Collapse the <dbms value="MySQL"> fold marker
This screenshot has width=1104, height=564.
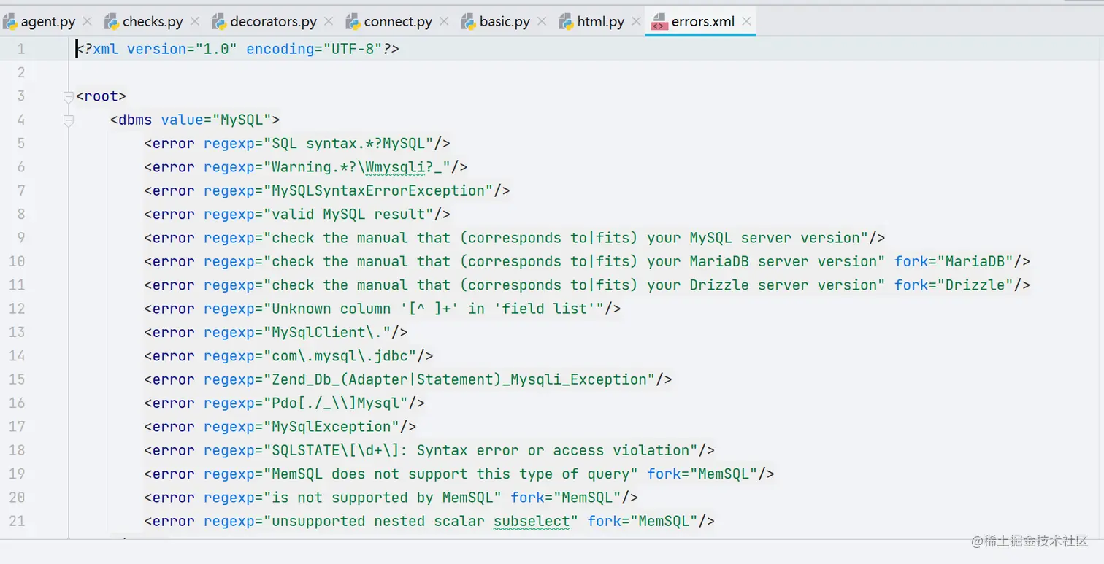pyautogui.click(x=69, y=120)
